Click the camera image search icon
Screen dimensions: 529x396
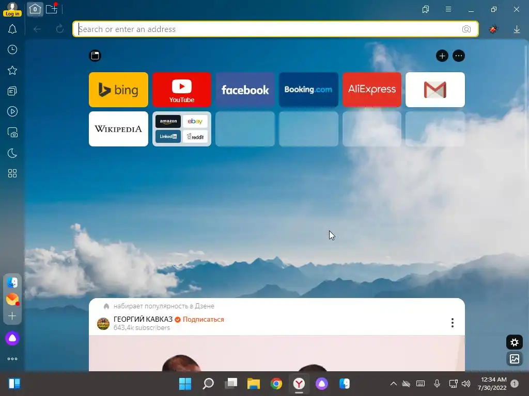466,29
